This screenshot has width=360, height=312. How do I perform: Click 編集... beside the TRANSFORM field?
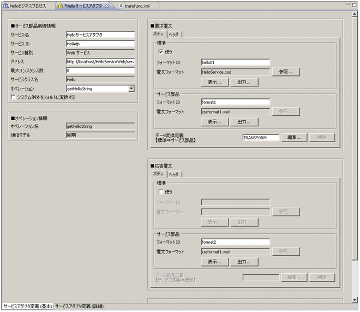[294, 138]
